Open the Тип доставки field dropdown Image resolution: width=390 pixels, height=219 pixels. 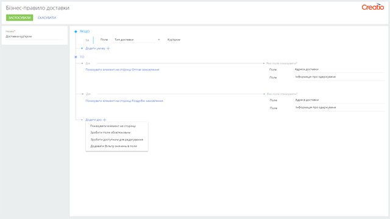click(x=134, y=40)
